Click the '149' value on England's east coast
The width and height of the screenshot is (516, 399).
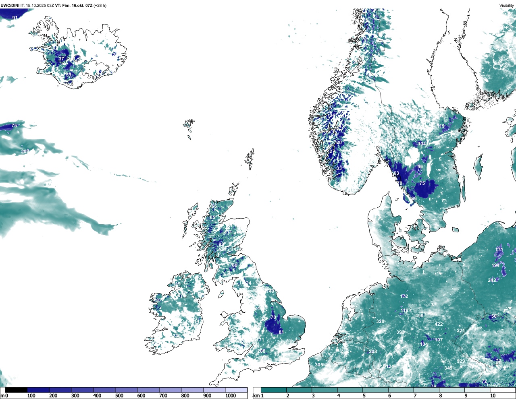270,291
